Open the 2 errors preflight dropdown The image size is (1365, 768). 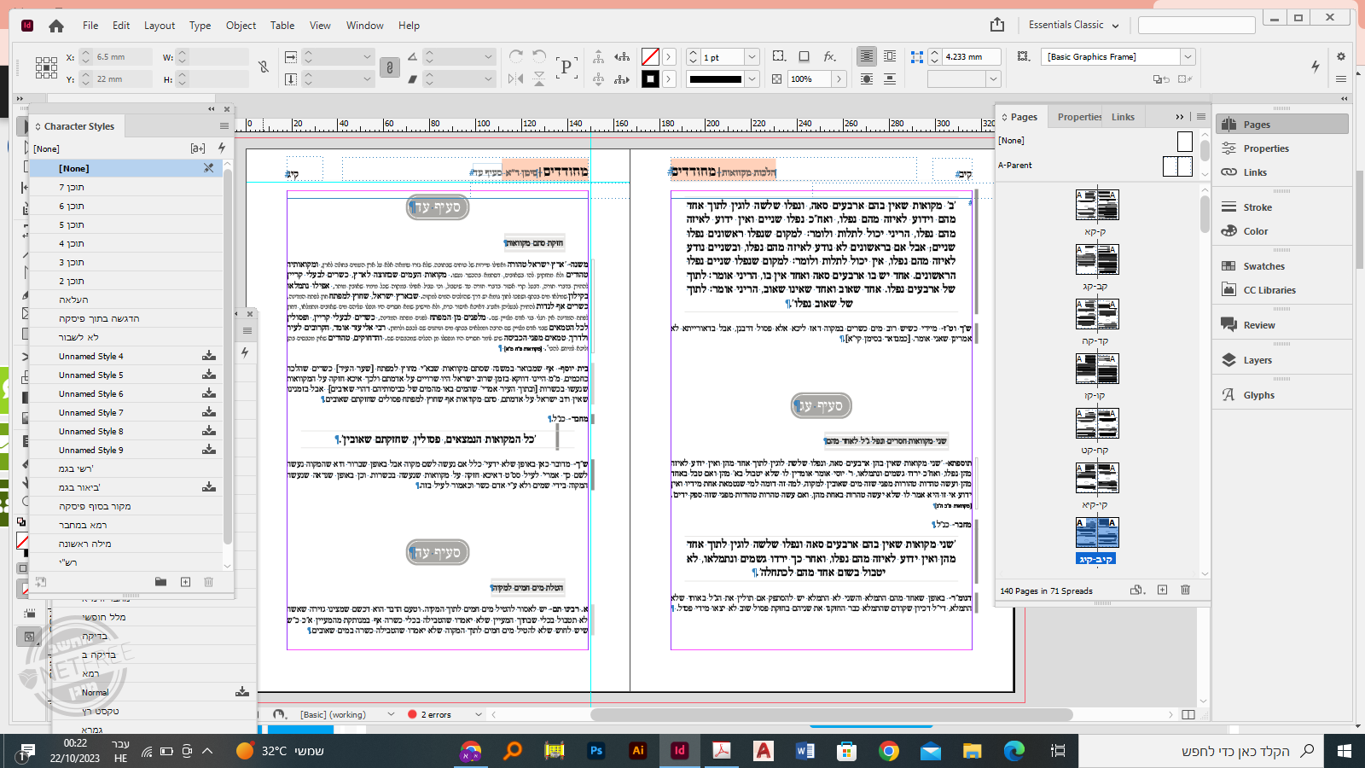tap(479, 714)
